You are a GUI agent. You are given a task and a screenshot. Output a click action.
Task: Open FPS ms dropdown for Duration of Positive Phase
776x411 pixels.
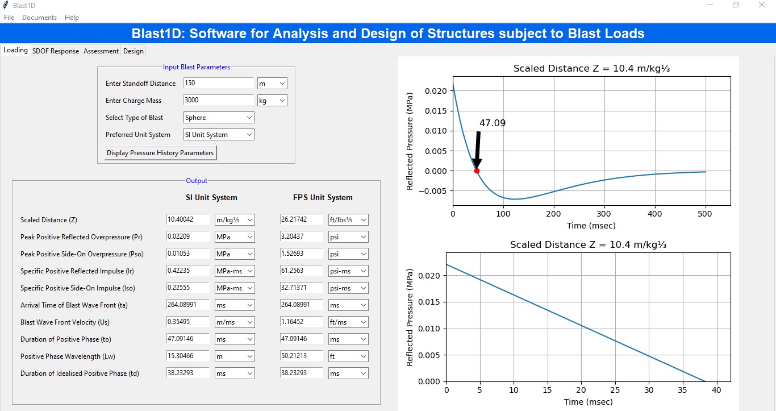[348, 339]
